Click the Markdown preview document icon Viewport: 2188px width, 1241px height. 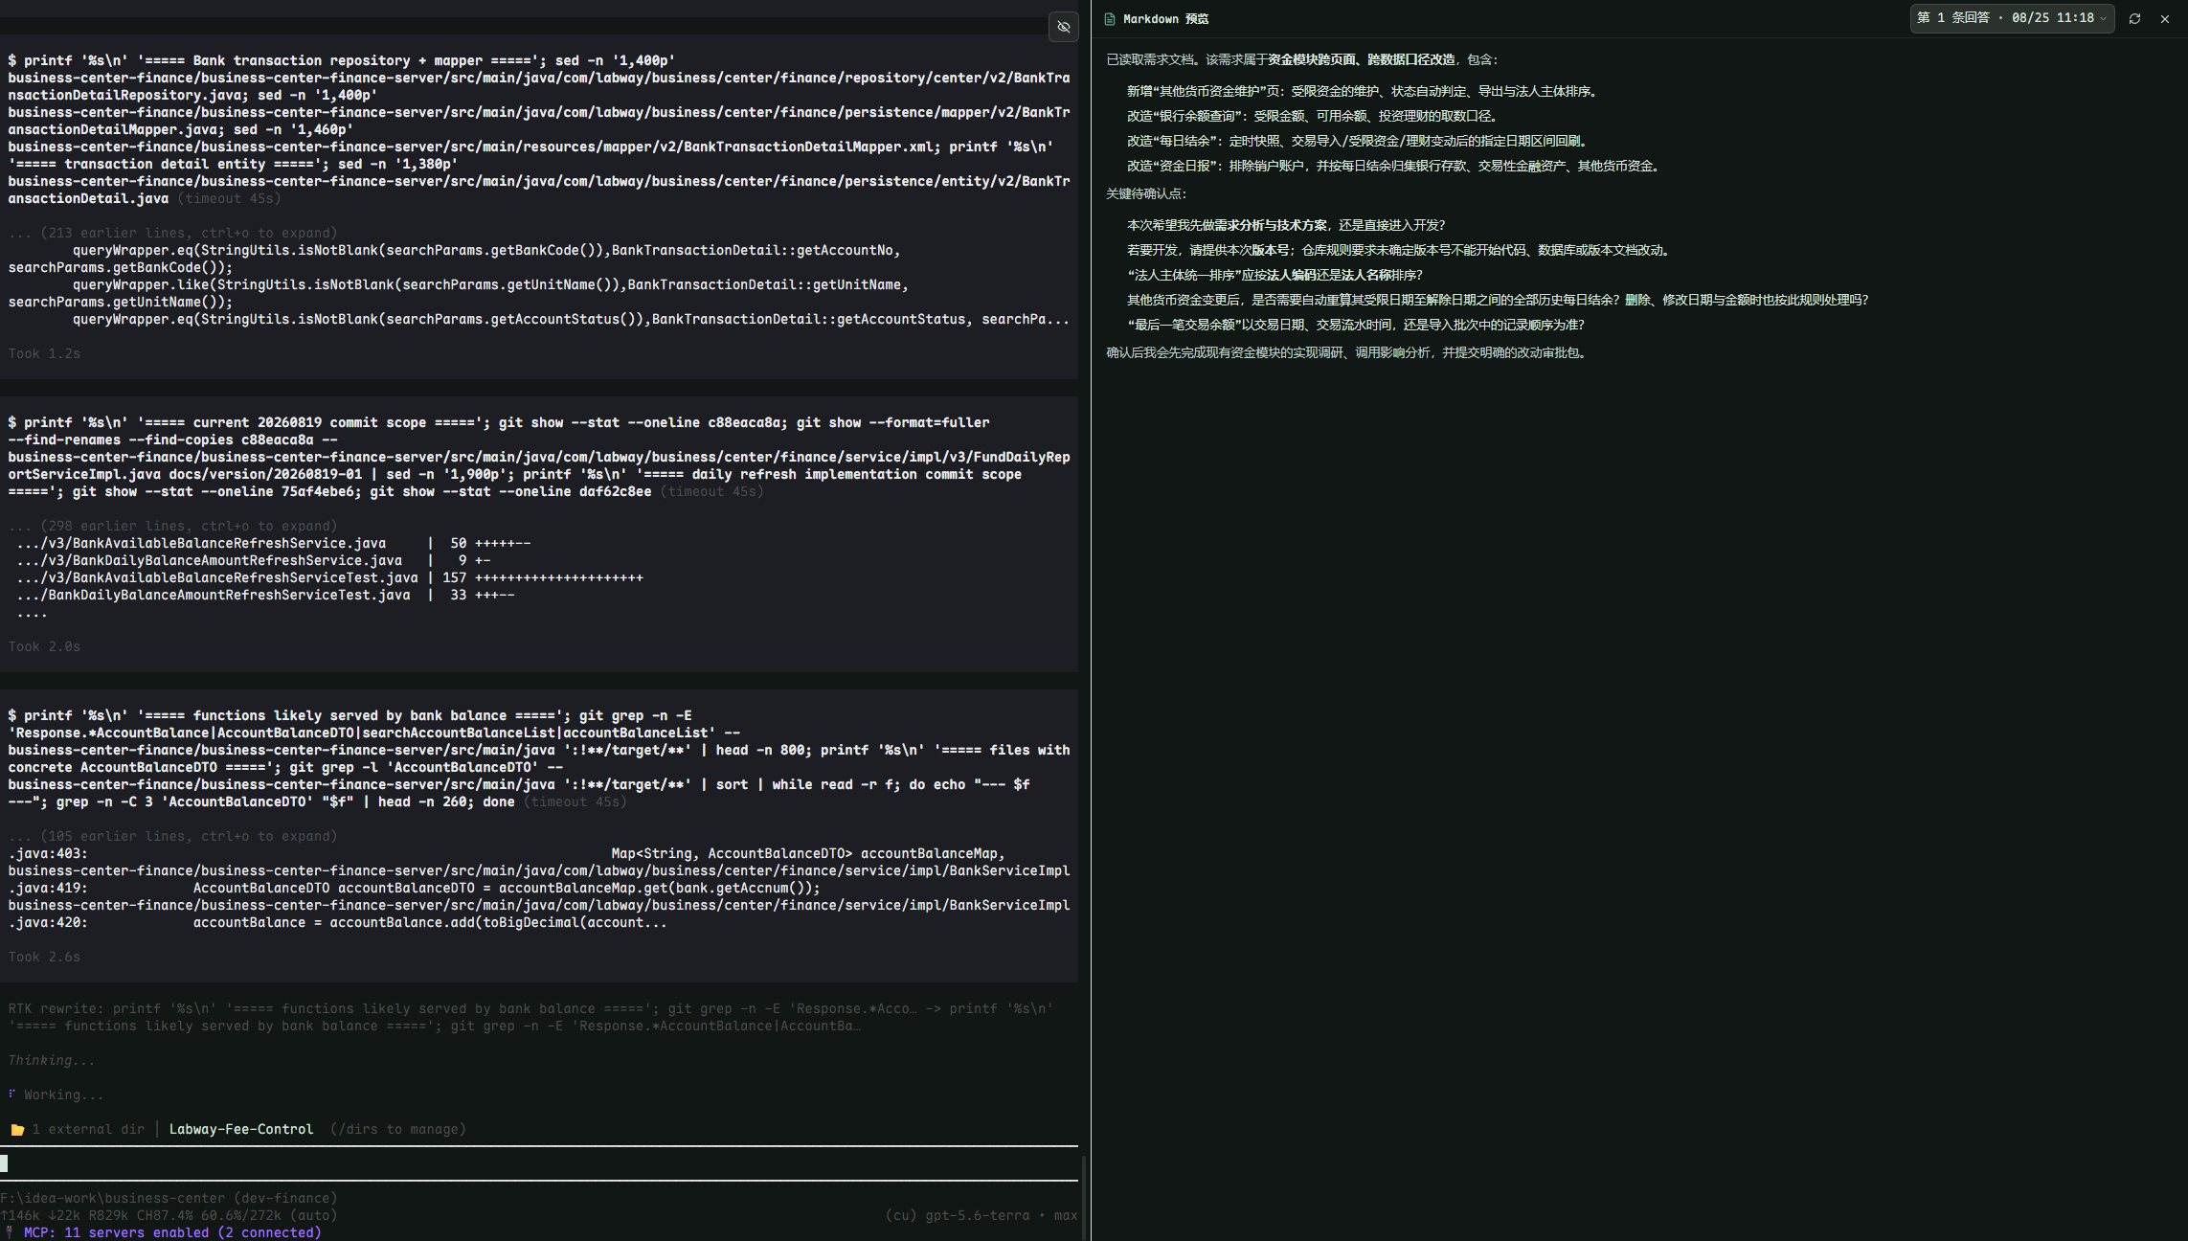[x=1110, y=19]
